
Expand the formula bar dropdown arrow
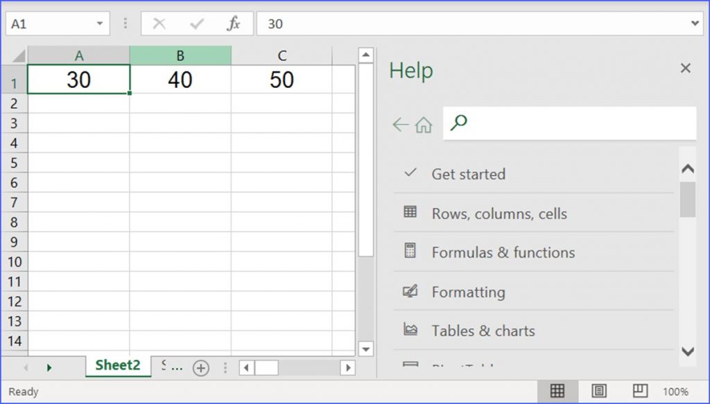[695, 23]
